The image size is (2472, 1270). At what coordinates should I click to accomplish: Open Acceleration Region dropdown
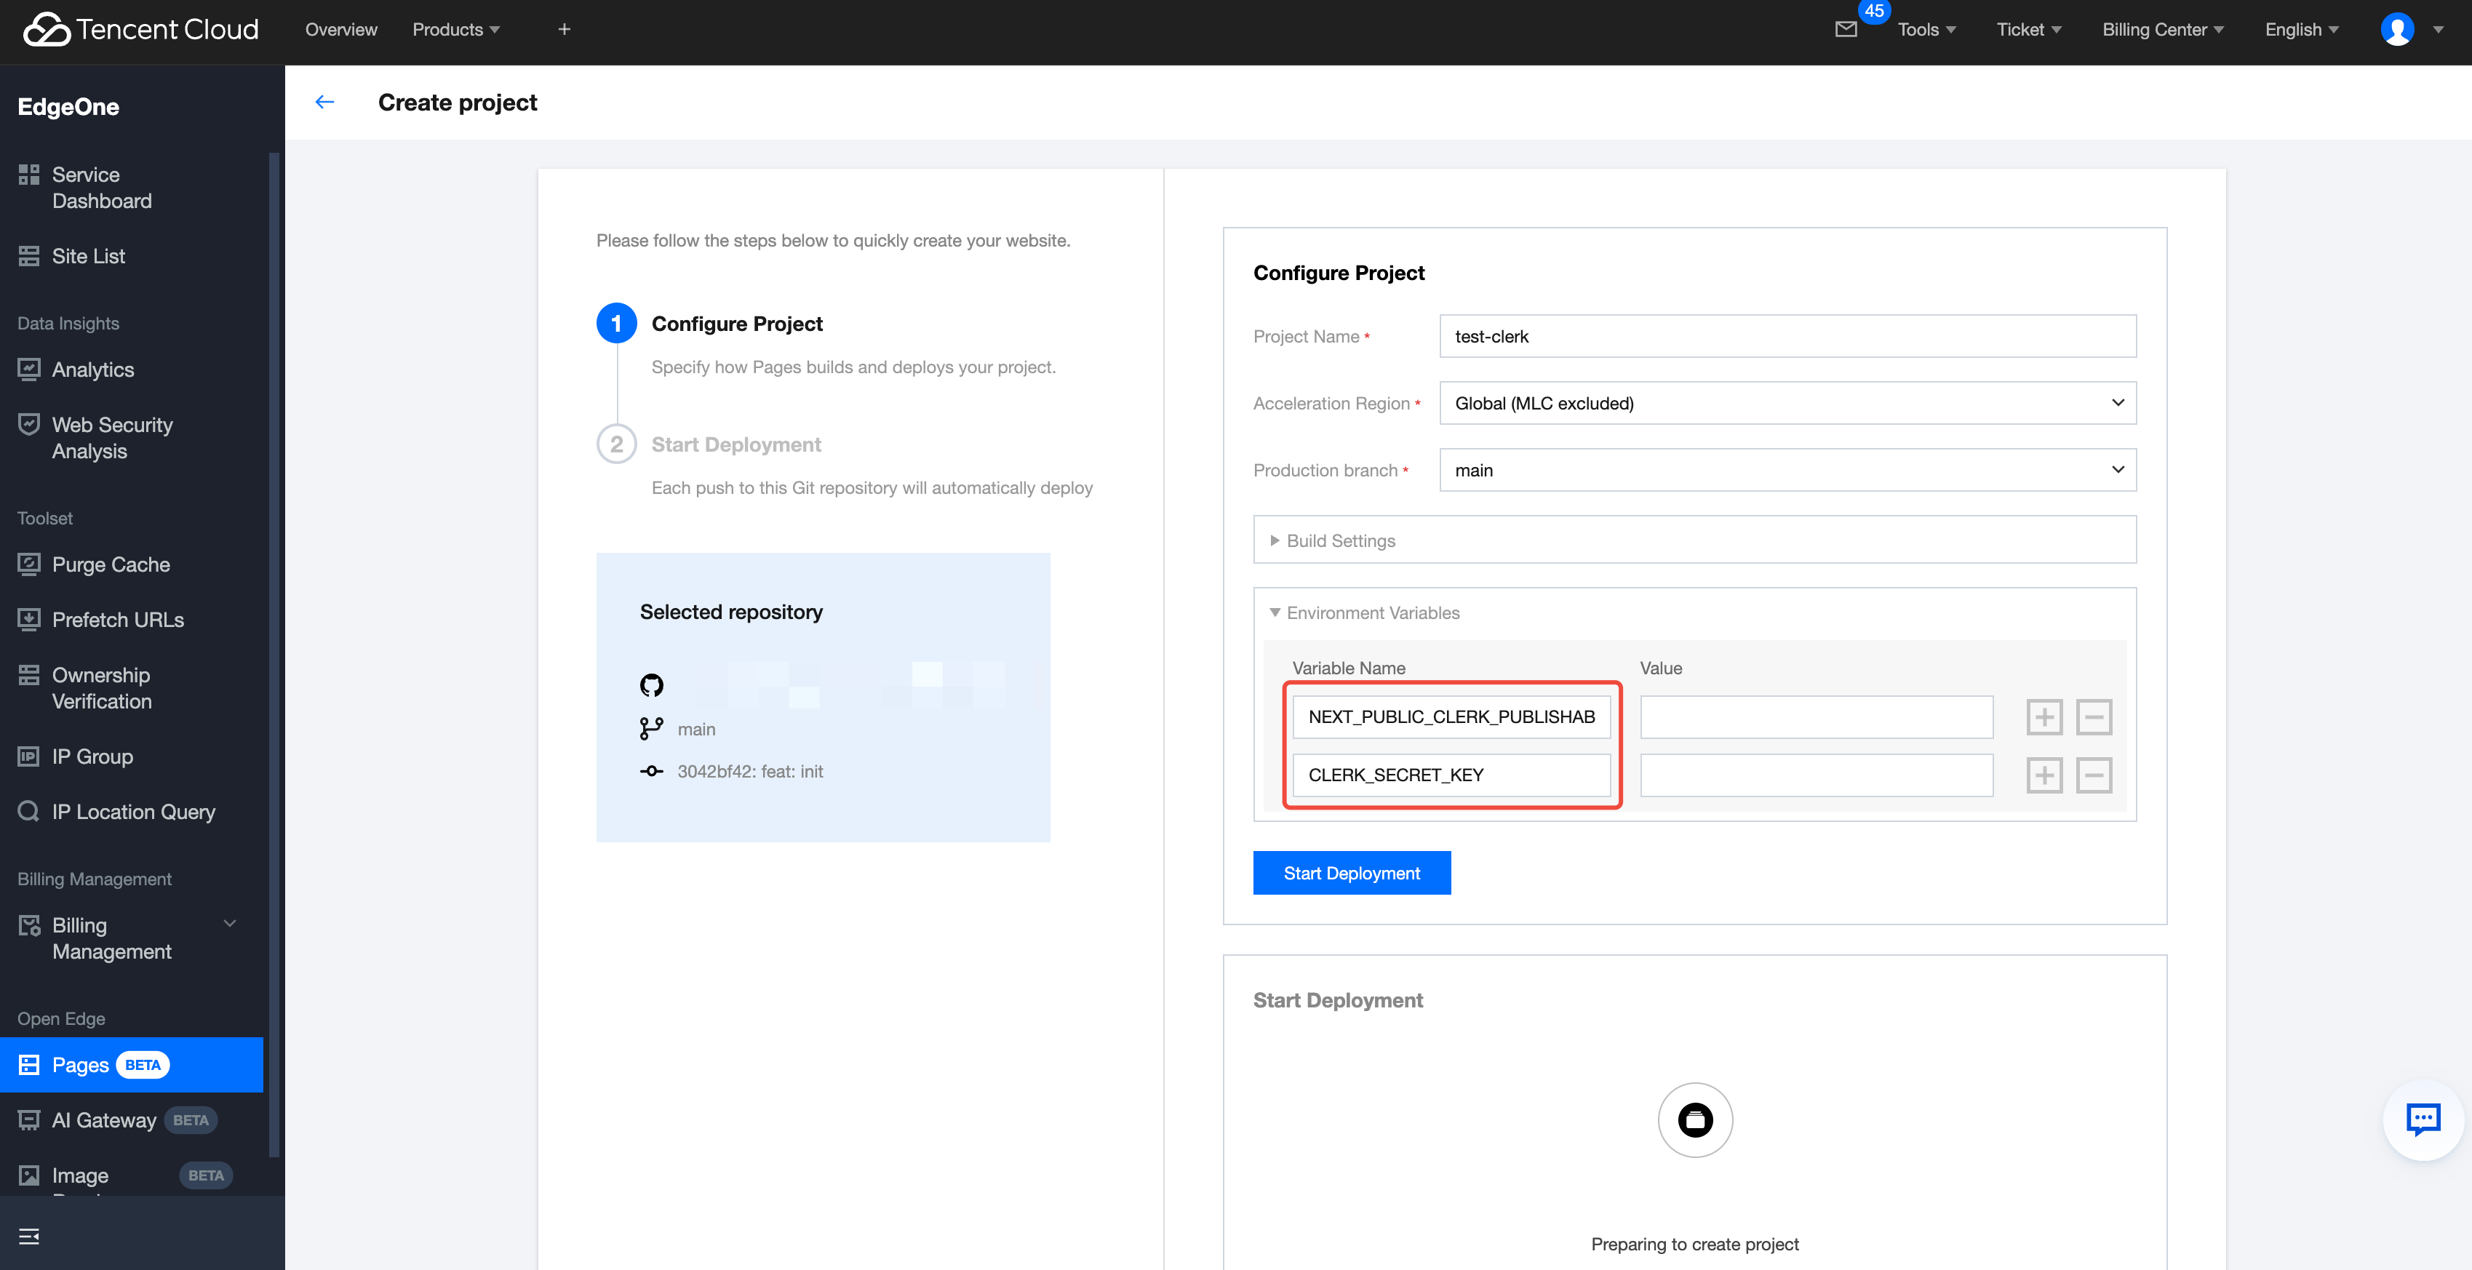coord(1787,403)
